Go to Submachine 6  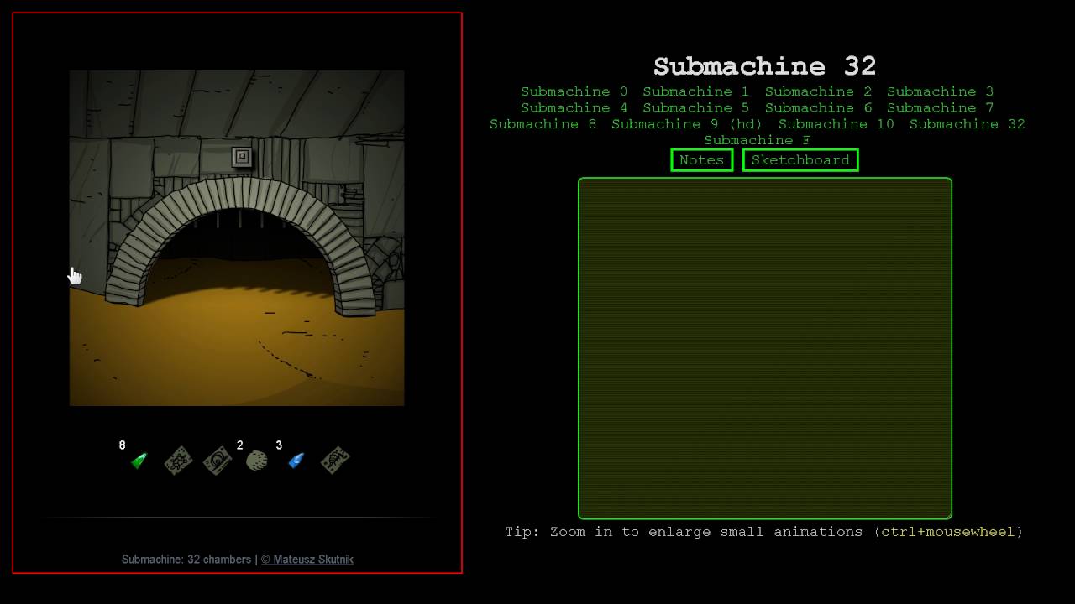coord(818,107)
